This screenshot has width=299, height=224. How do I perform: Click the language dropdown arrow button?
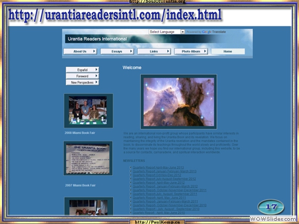tap(183, 32)
